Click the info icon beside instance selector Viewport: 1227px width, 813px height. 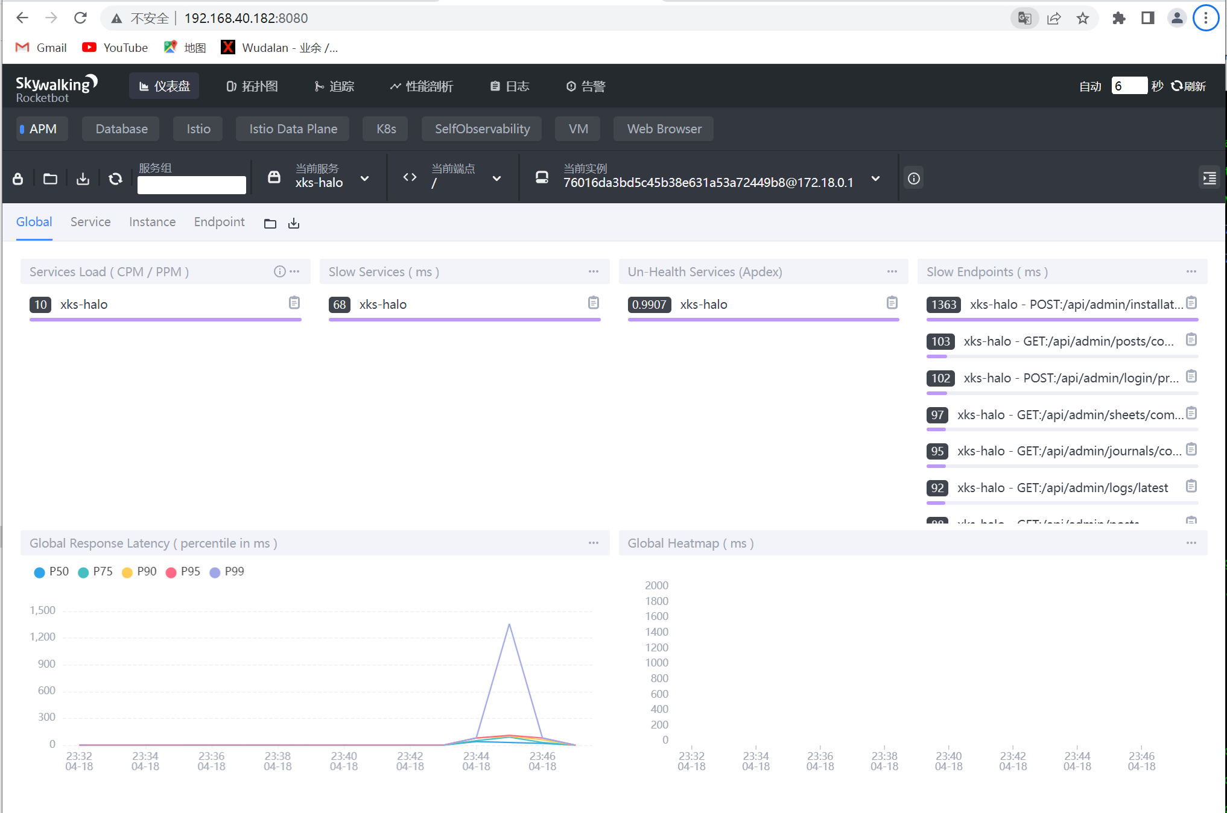coord(914,179)
